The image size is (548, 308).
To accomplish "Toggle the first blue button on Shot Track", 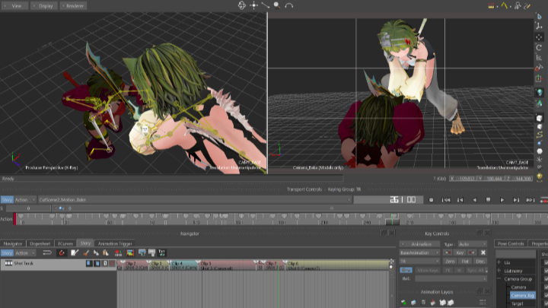I will pyautogui.click(x=89, y=263).
